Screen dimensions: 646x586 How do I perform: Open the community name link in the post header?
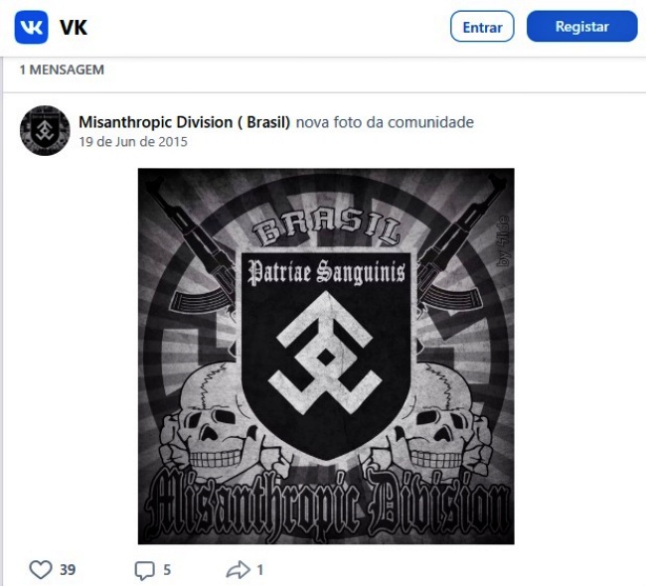coord(185,122)
